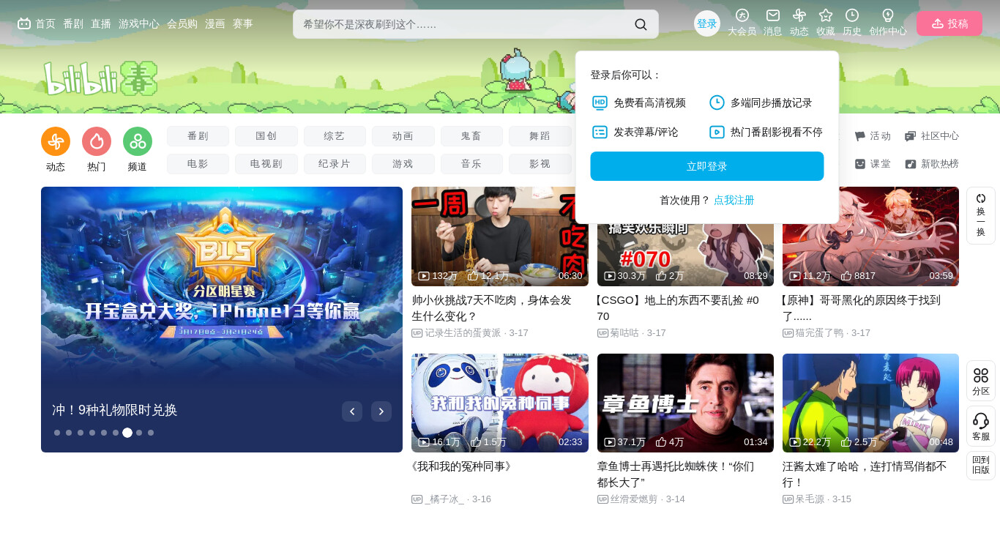Image resolution: width=1000 pixels, height=533 pixels.
Task: Click the red 热门 flame icon
Action: point(97,141)
